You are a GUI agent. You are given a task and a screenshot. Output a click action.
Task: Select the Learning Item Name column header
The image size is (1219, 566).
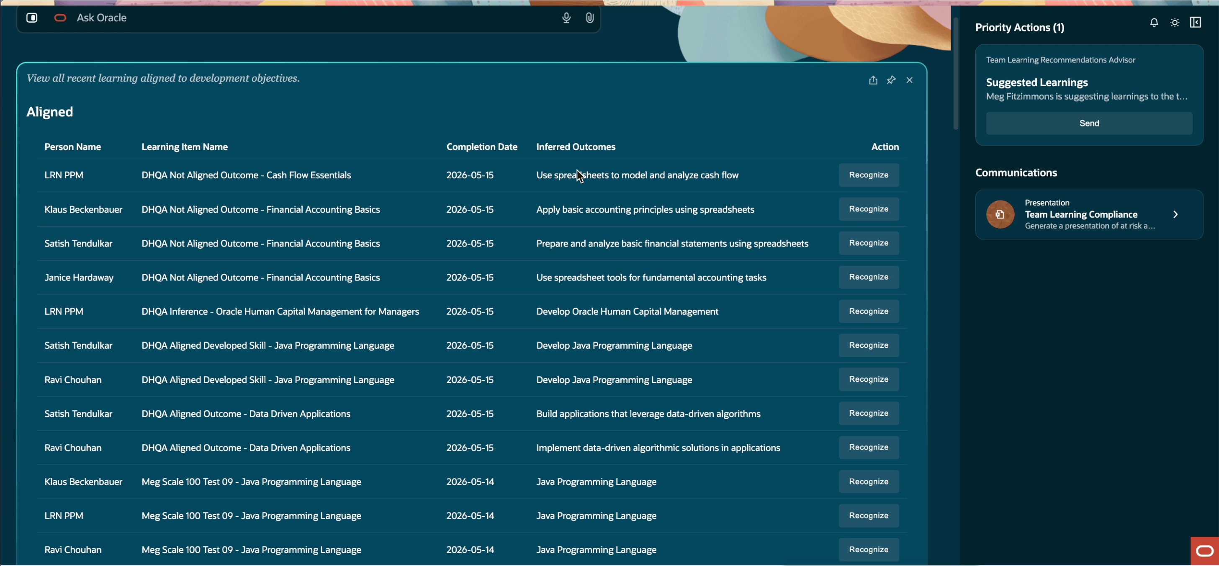point(185,147)
